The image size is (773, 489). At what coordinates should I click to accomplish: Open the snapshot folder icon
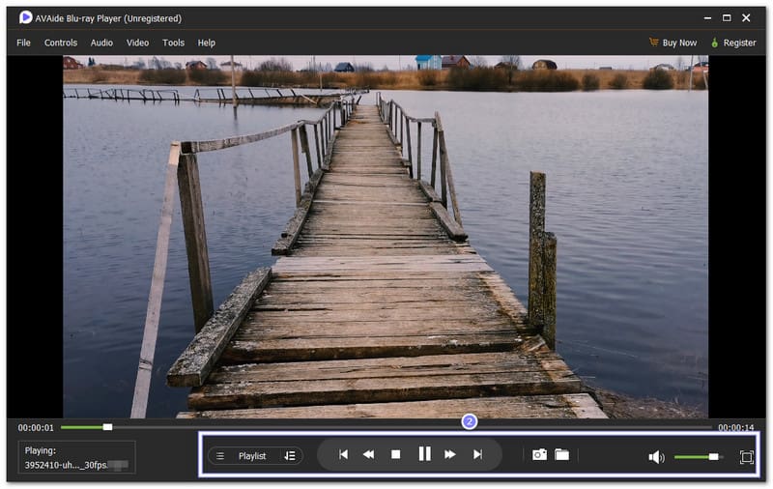coord(561,454)
